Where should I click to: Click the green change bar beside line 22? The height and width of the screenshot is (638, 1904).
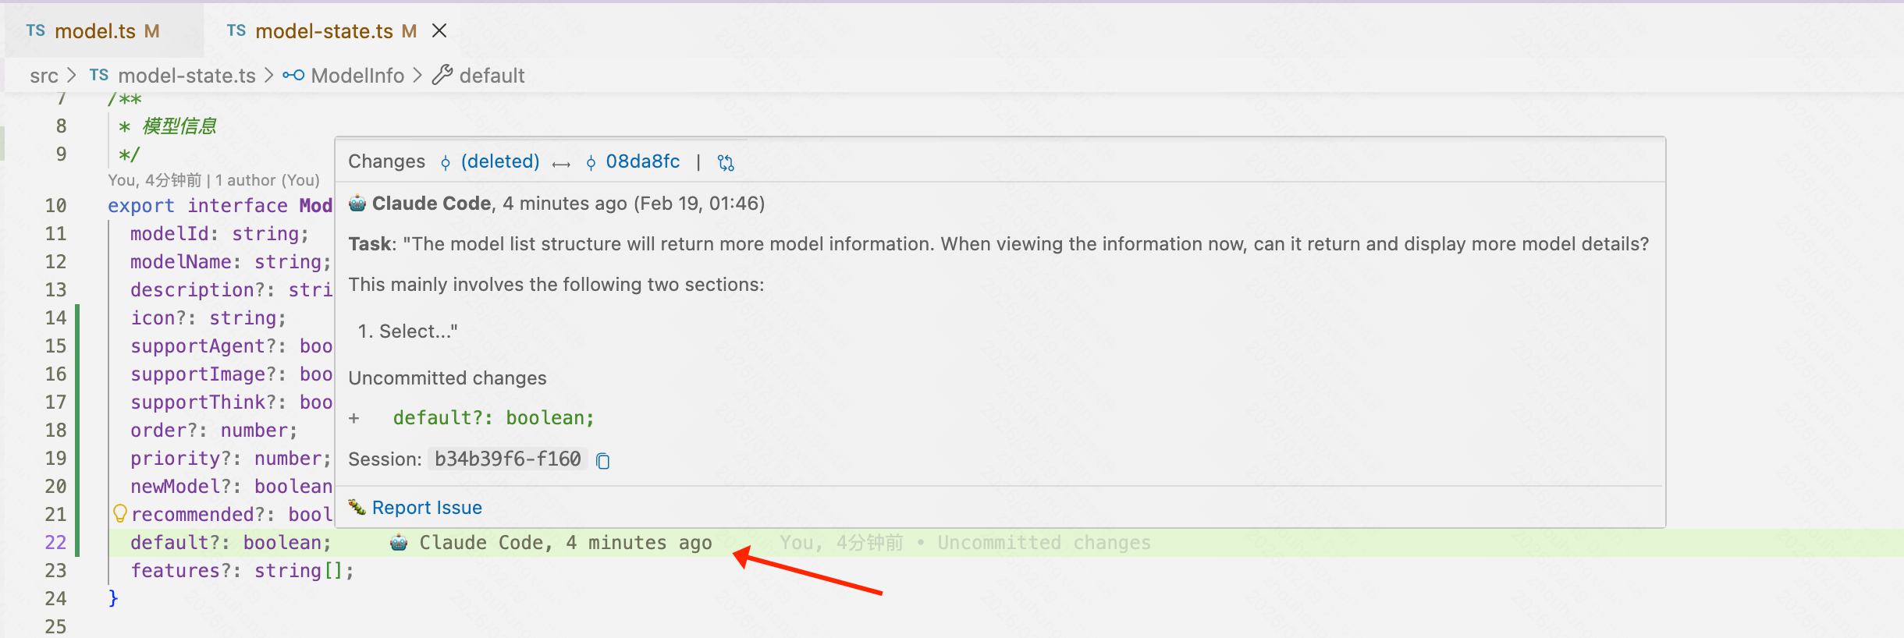coord(77,543)
